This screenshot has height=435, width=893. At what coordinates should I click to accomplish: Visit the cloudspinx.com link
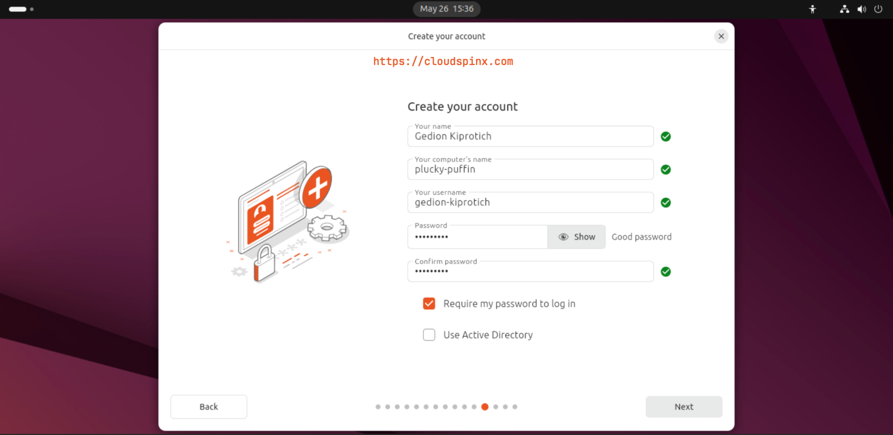443,61
